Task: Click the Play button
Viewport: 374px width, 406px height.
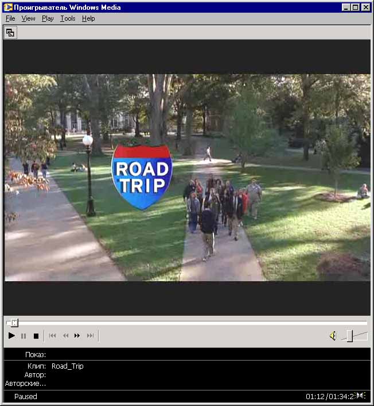Action: pos(11,336)
